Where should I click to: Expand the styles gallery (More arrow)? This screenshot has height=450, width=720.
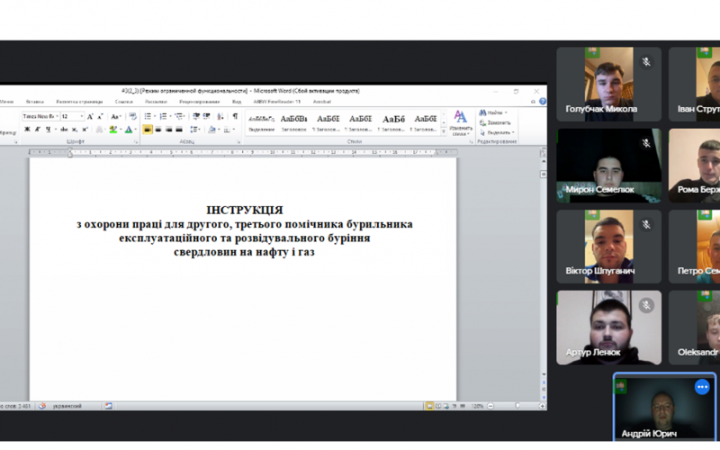[x=444, y=131]
